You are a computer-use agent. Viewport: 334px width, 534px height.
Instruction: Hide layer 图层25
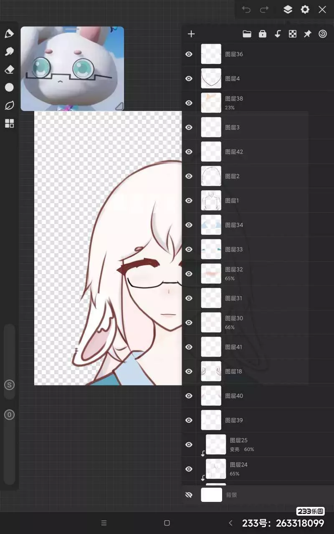click(189, 445)
